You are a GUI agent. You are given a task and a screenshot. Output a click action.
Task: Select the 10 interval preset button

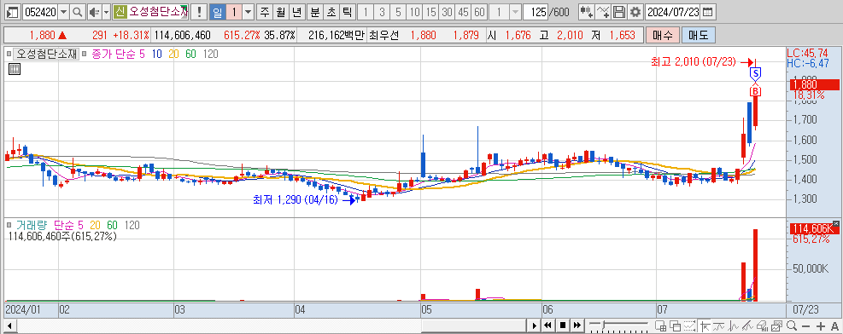pyautogui.click(x=414, y=12)
